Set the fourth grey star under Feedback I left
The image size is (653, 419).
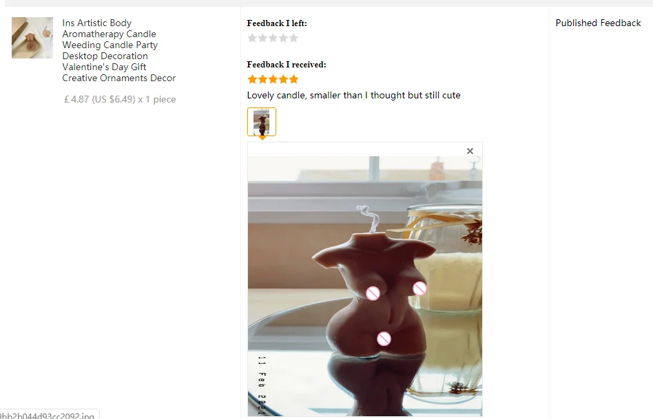pos(283,39)
